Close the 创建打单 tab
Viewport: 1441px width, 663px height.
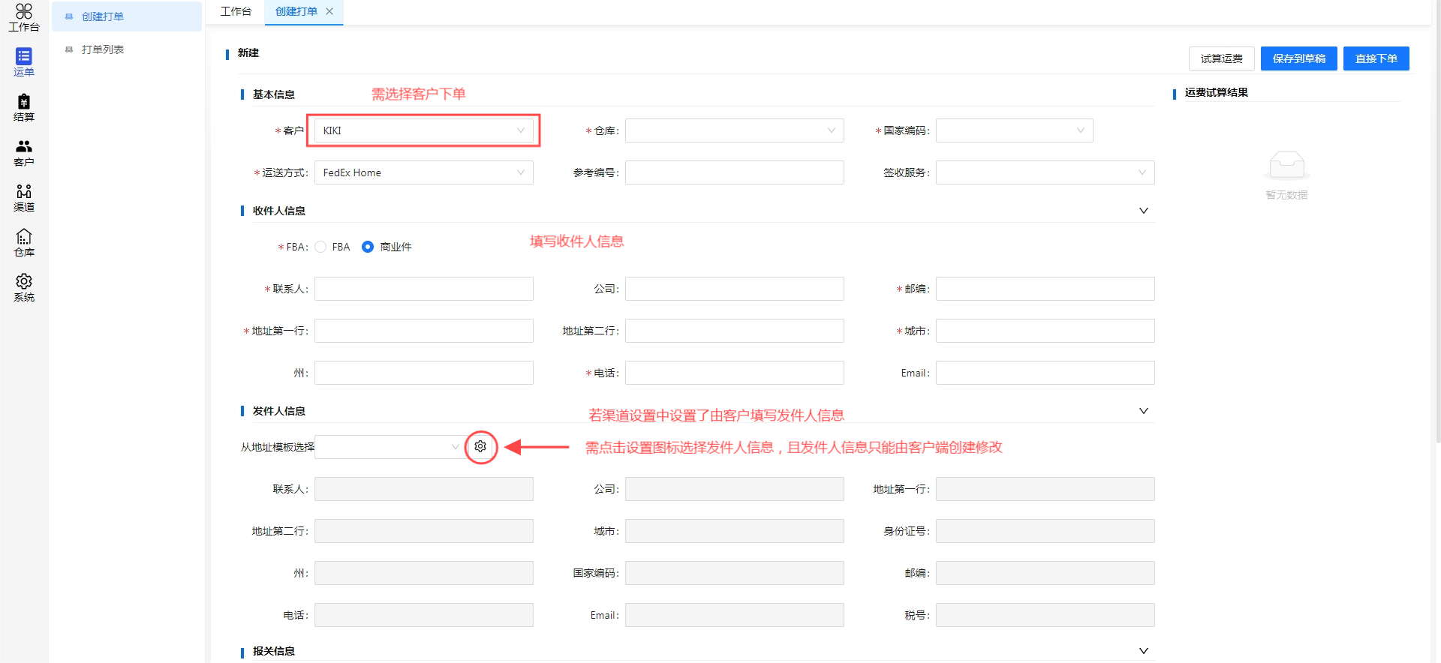coord(329,11)
